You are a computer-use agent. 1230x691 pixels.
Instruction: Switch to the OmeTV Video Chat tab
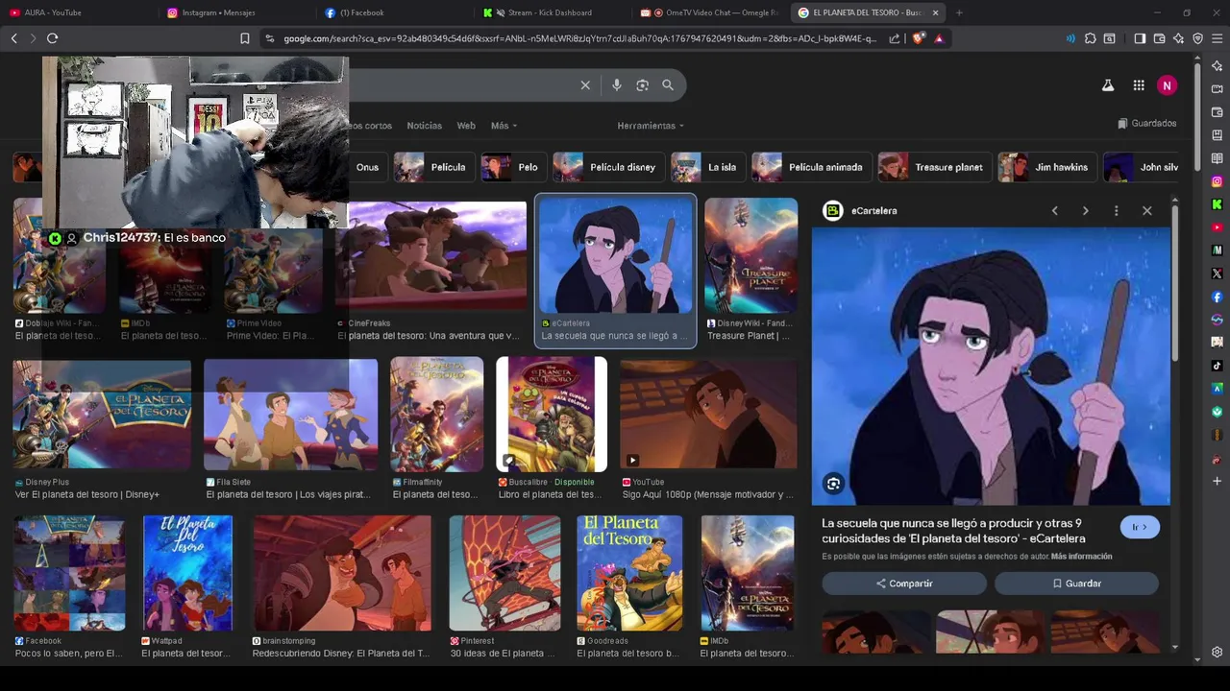click(710, 12)
